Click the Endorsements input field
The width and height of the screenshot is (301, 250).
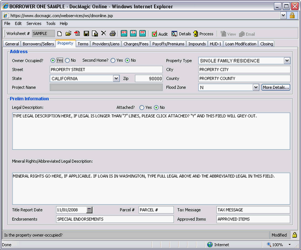tap(115, 219)
